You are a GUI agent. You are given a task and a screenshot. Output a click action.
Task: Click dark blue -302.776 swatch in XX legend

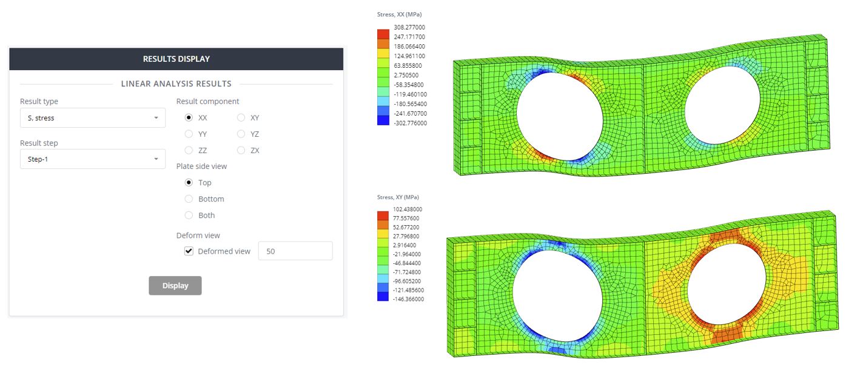click(x=383, y=120)
